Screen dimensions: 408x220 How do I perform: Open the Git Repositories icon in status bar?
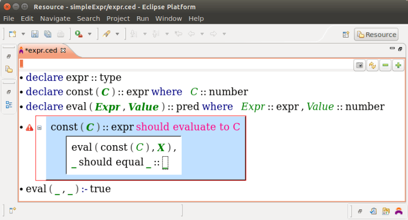[x=386, y=211]
